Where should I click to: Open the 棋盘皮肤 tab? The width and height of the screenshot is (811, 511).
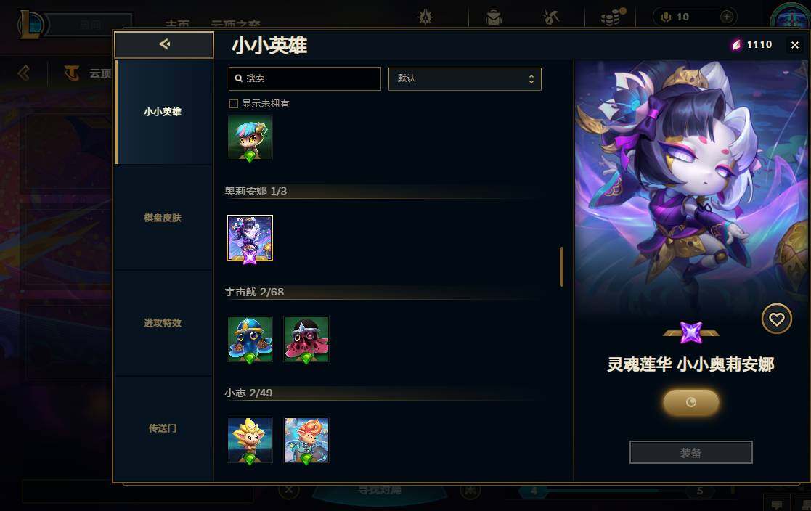(163, 218)
